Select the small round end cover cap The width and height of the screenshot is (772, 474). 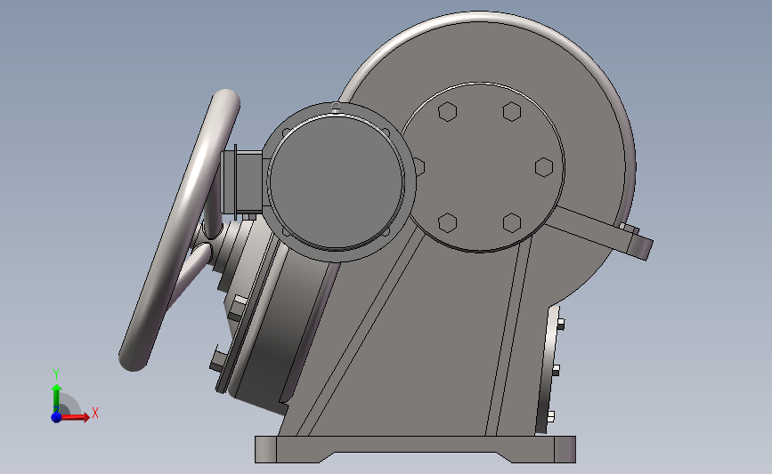click(337, 181)
